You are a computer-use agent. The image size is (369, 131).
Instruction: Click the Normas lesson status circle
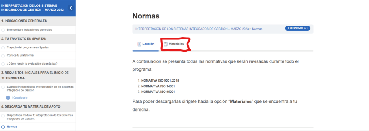click(x=3, y=127)
